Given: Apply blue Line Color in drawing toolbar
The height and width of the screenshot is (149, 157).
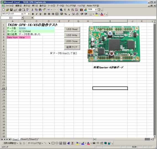Looking at the screenshot, I should 83,143.
